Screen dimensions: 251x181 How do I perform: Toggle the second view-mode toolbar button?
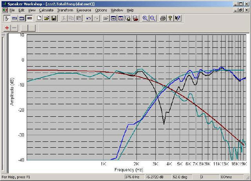point(15,18)
